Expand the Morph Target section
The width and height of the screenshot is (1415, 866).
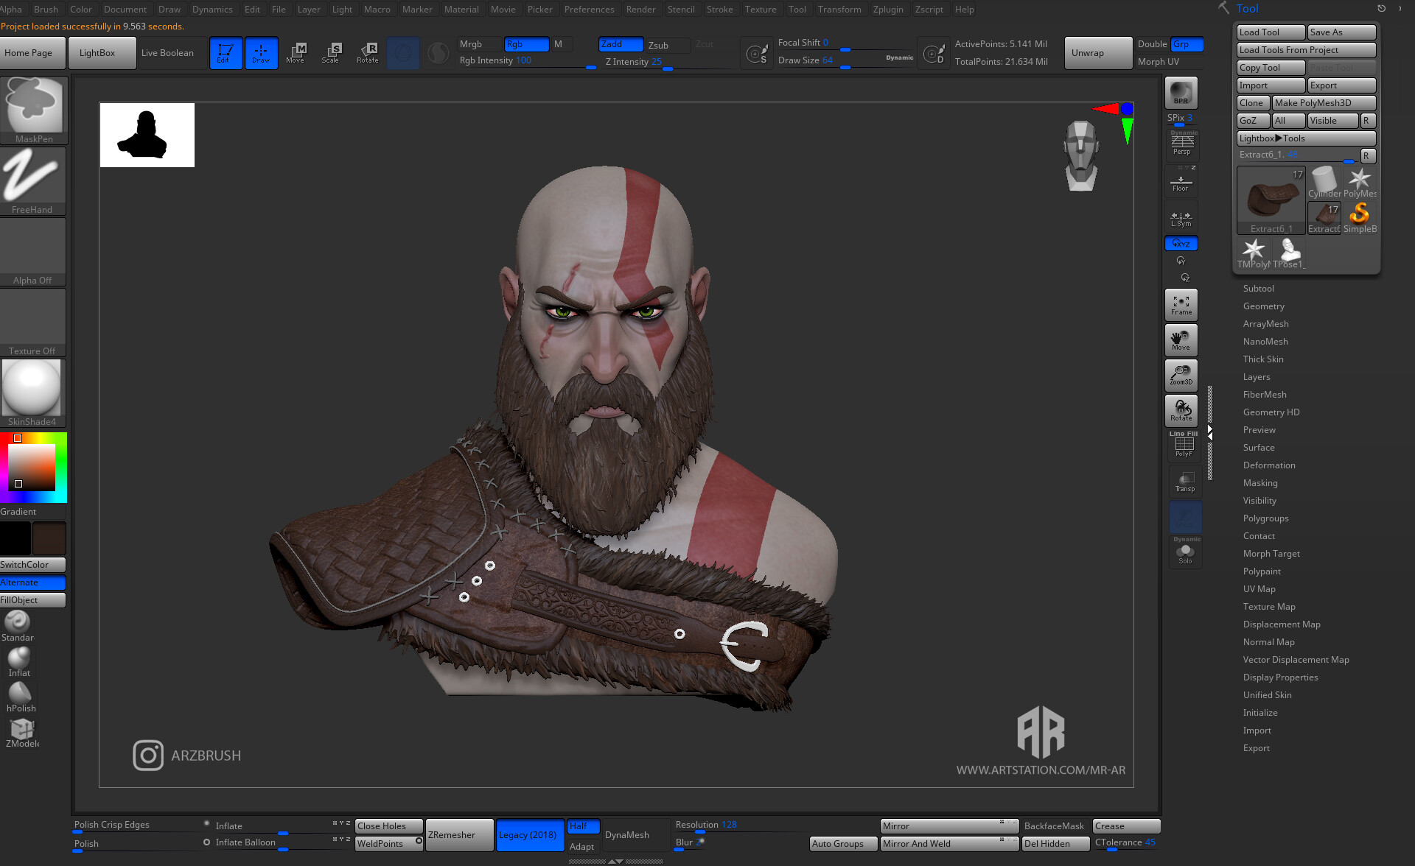coord(1271,553)
